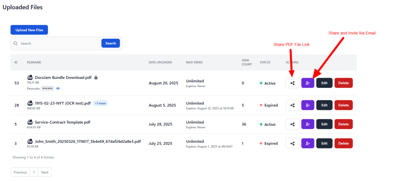Click magnifier icon in the search box
The height and width of the screenshot is (181, 402).
click(x=16, y=44)
